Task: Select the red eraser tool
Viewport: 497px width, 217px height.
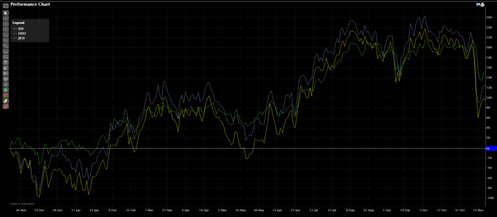Action: 5,106
